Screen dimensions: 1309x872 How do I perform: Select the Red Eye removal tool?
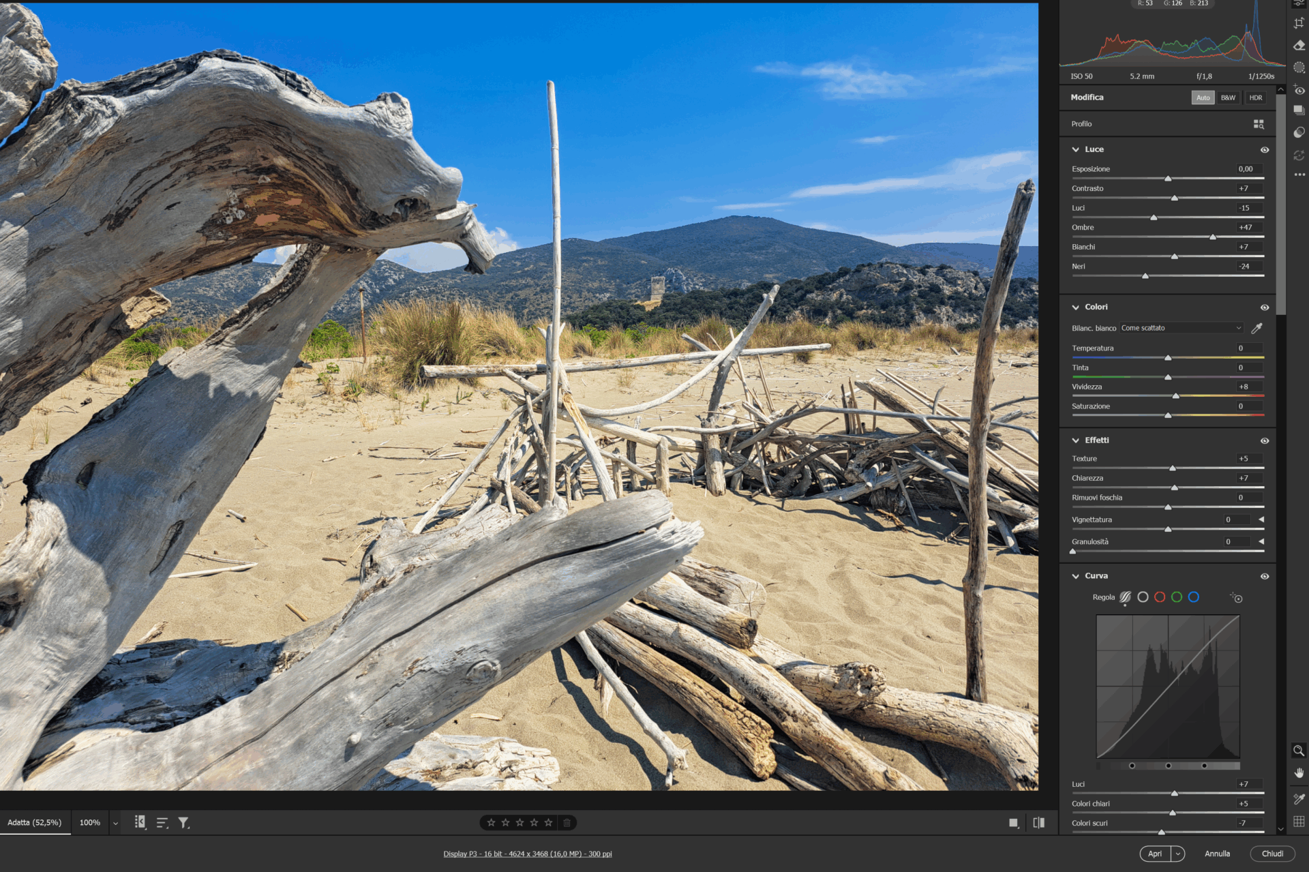(1299, 89)
